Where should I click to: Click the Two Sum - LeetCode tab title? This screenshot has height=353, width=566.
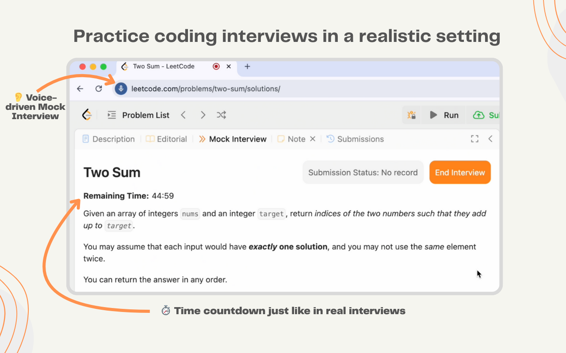tap(164, 66)
